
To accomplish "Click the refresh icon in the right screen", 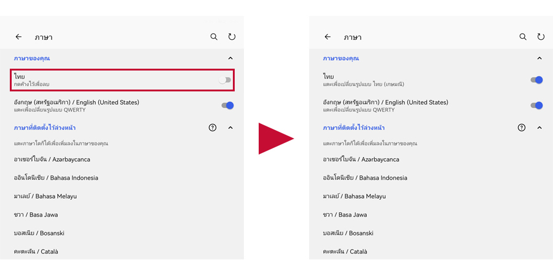I will [541, 37].
